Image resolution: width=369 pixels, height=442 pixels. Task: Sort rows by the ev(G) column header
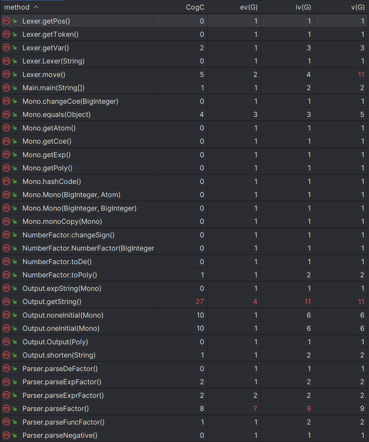pyautogui.click(x=249, y=7)
